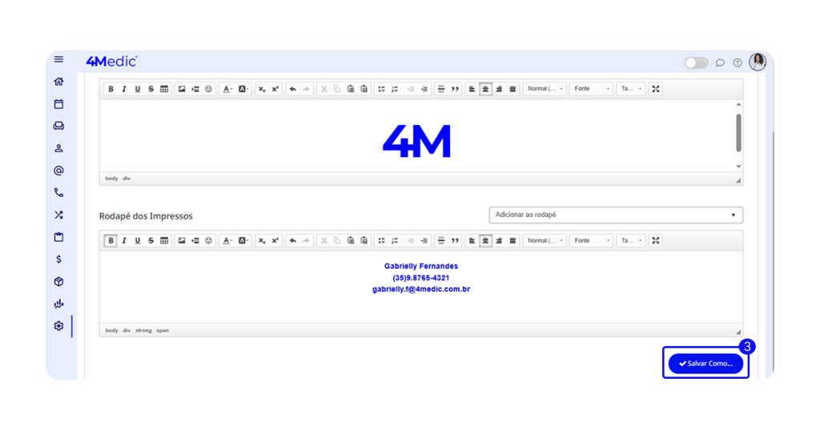Open the calendar icon in the sidebar
This screenshot has width=820, height=430.
coord(58,104)
